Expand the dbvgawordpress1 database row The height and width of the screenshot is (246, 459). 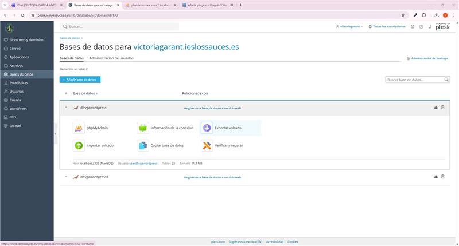66,177
